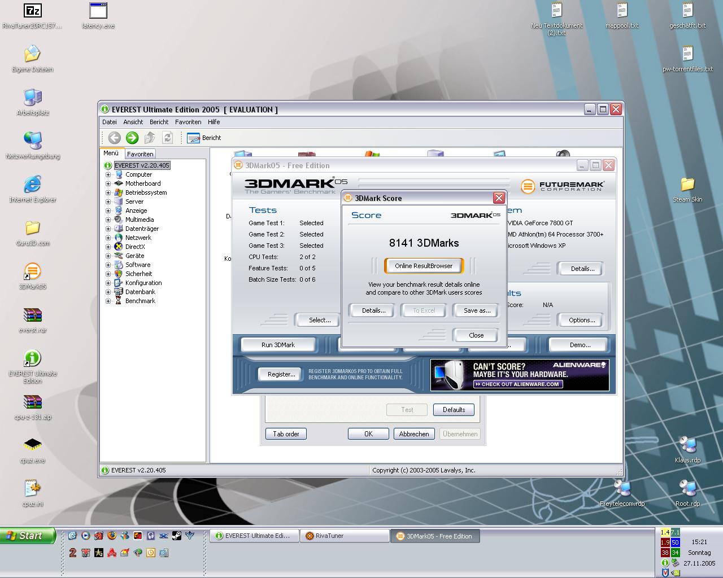Expand the Motherboard tree node
This screenshot has width=723, height=578.
(108, 183)
